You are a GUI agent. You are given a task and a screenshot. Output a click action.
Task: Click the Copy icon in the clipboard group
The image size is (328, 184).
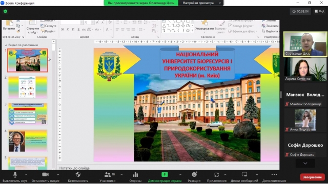pos(18,26)
